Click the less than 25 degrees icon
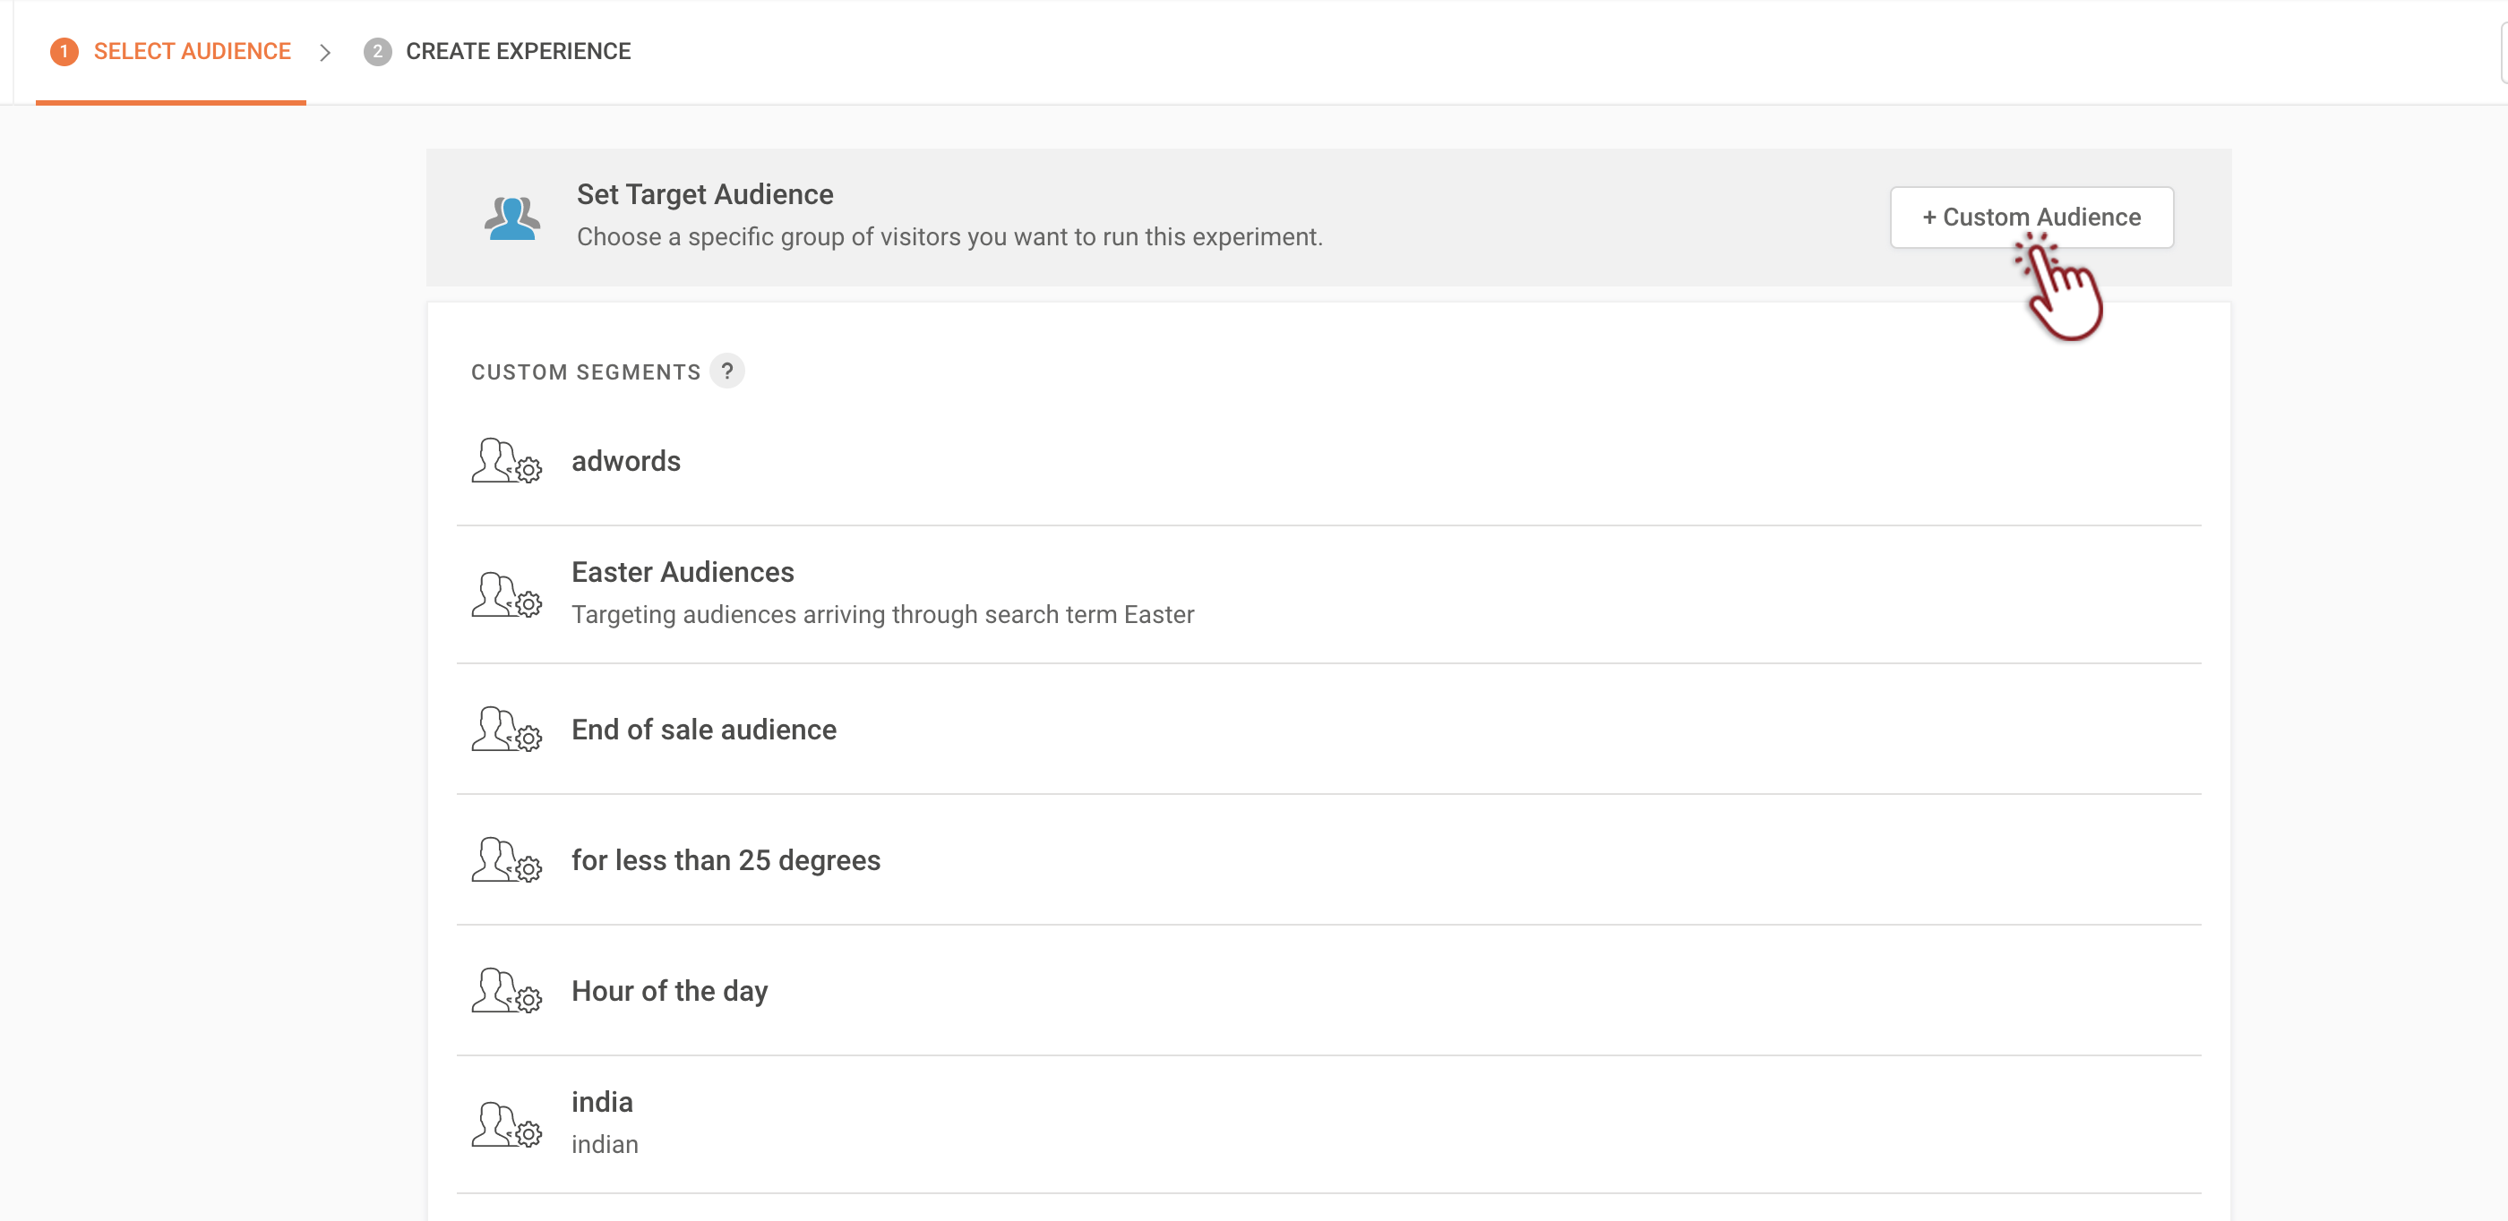 coord(506,860)
